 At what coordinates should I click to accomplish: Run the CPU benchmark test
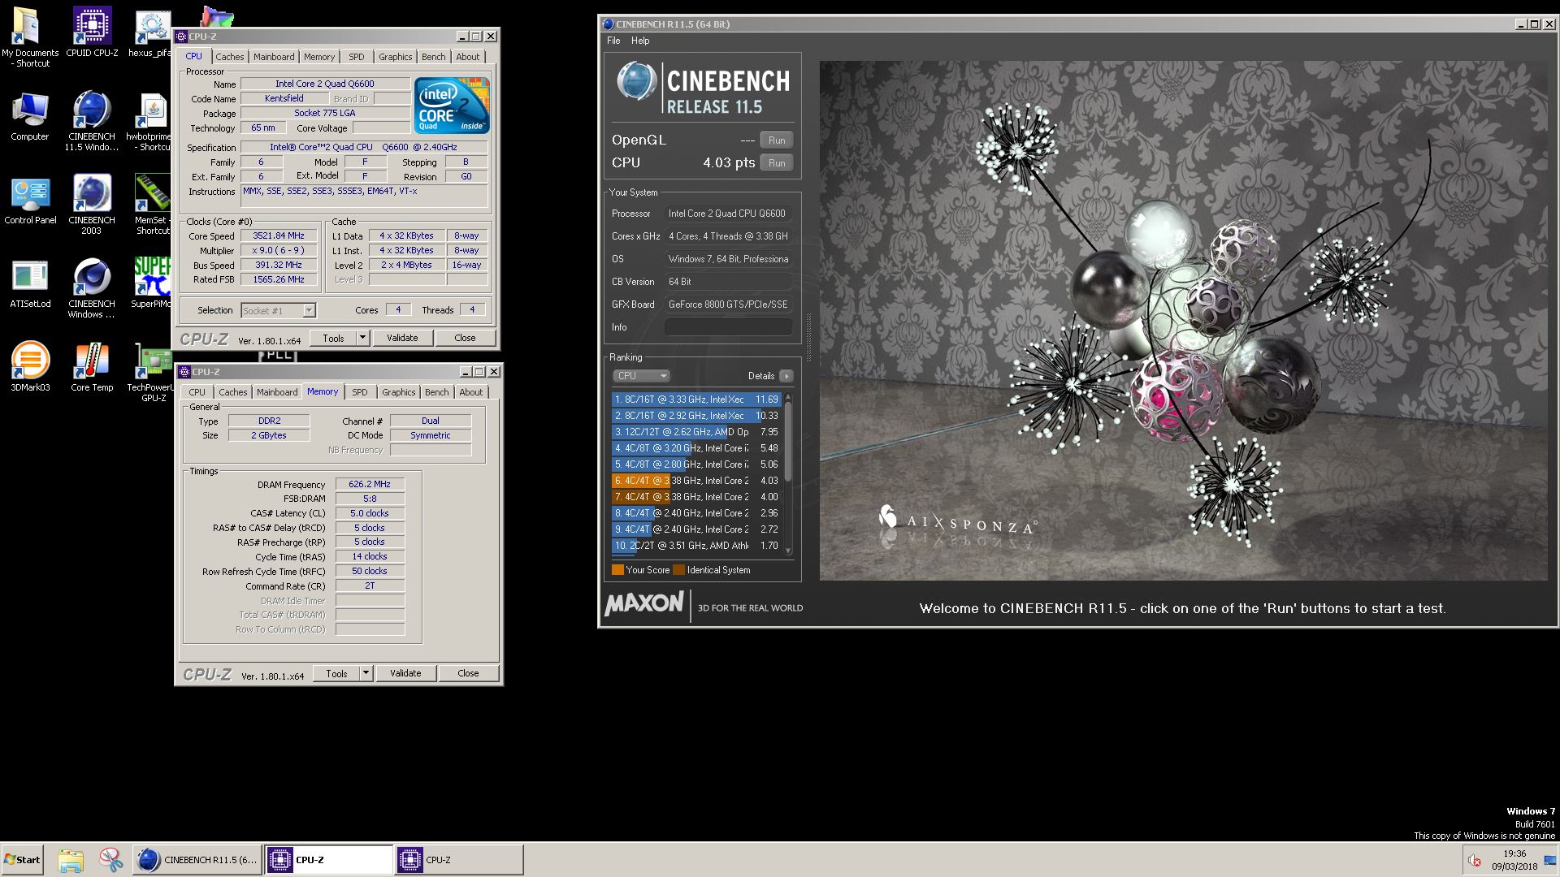[777, 163]
